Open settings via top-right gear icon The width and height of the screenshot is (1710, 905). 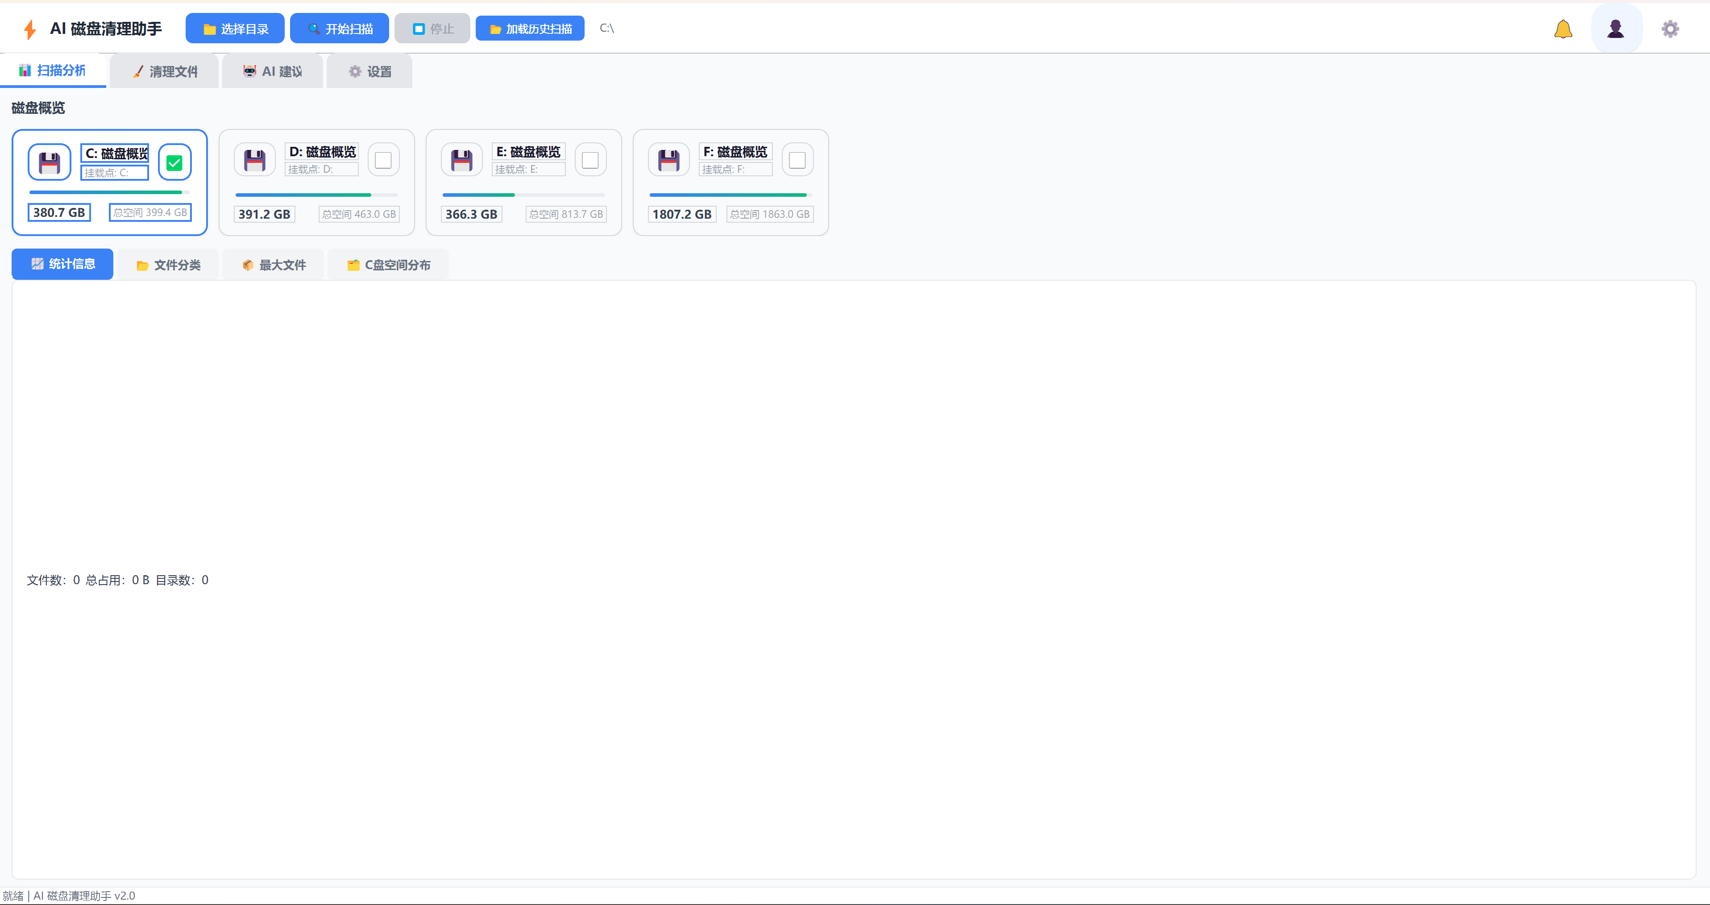(x=1669, y=29)
